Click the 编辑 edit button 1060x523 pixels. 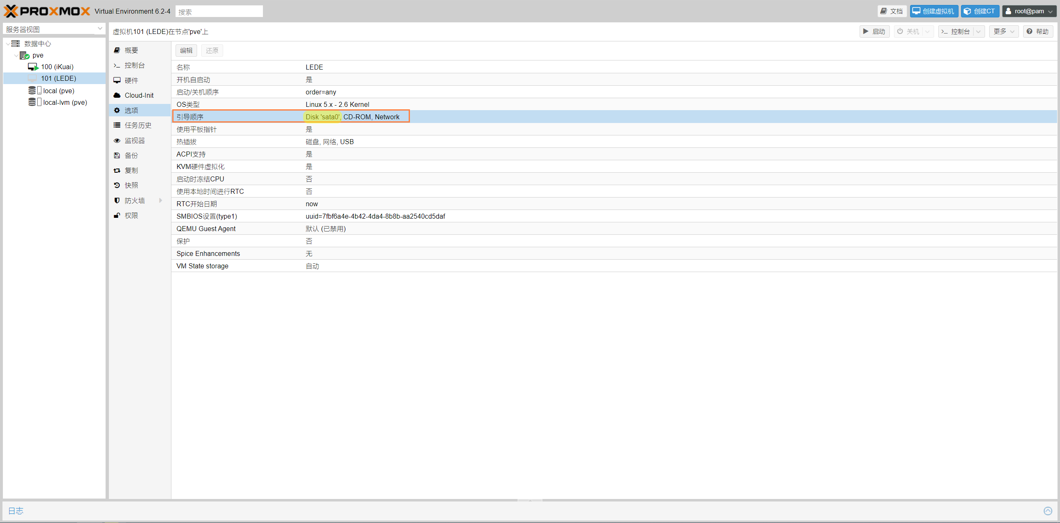pos(186,51)
